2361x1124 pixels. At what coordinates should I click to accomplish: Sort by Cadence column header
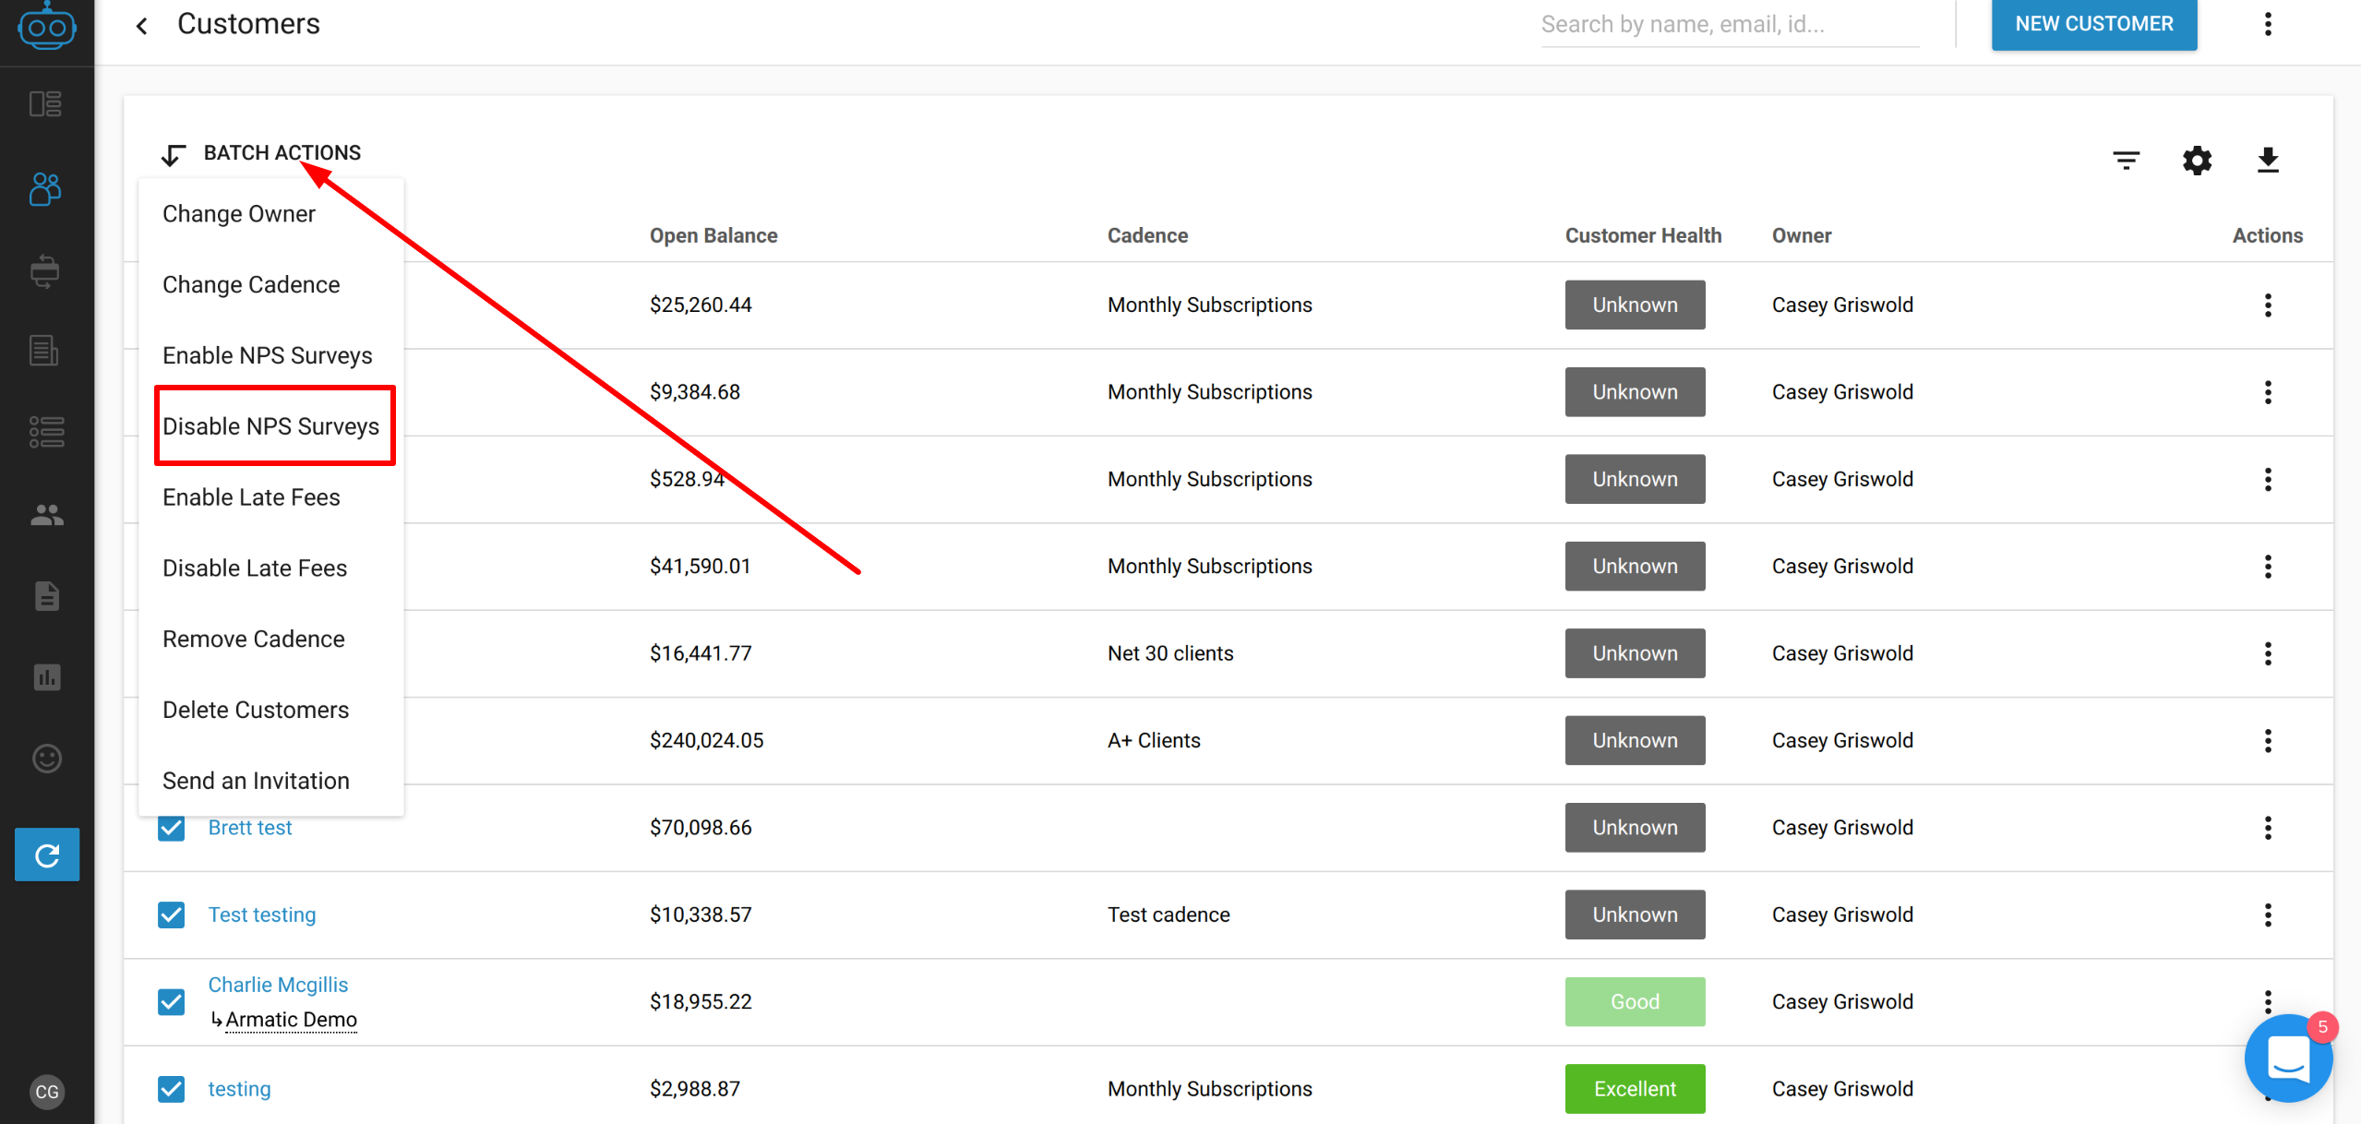pyautogui.click(x=1147, y=236)
